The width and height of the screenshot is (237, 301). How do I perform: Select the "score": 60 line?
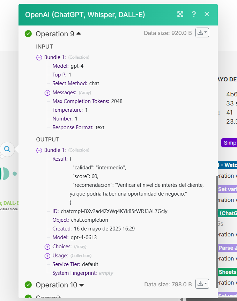coord(86,176)
